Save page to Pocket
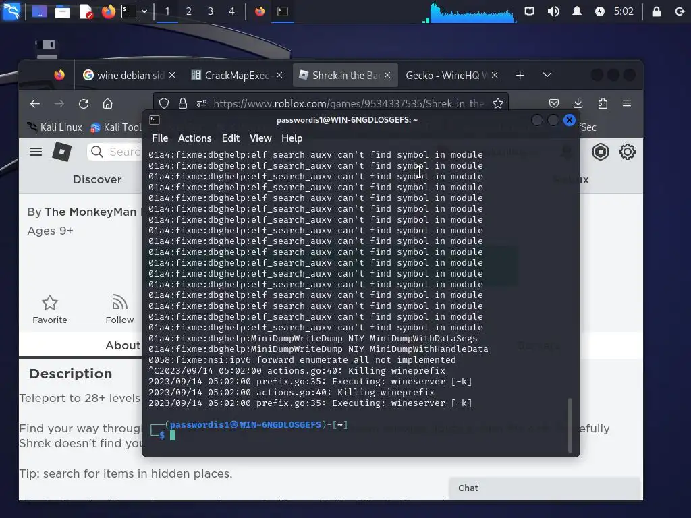 pyautogui.click(x=554, y=103)
